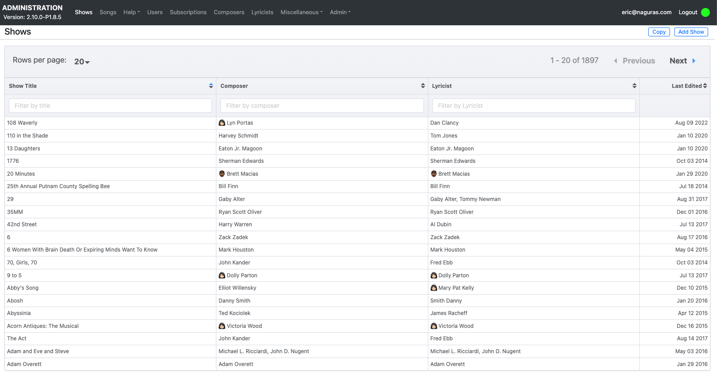
Task: Open the Lyricists section
Action: (263, 12)
